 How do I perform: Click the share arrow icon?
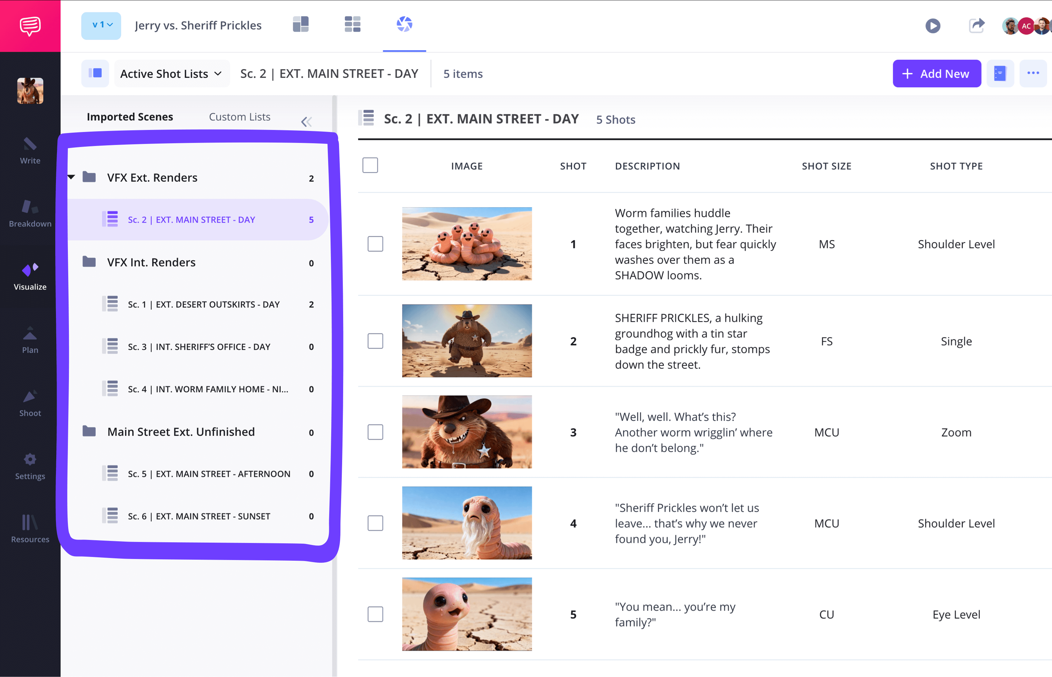(x=976, y=26)
